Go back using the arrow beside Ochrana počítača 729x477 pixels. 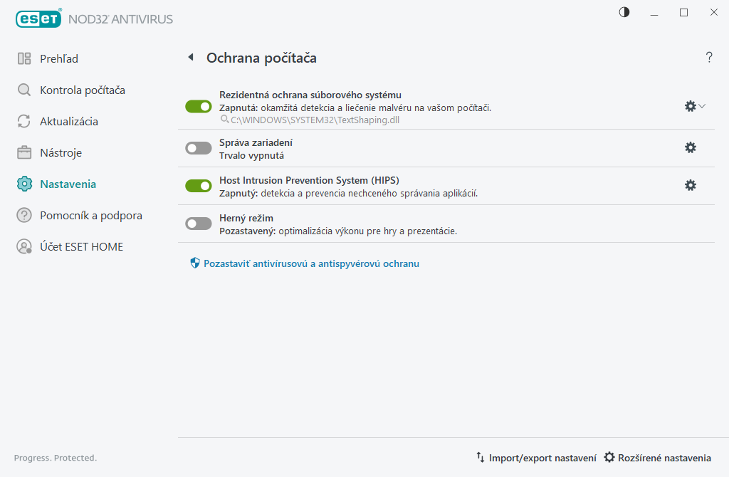(x=191, y=58)
